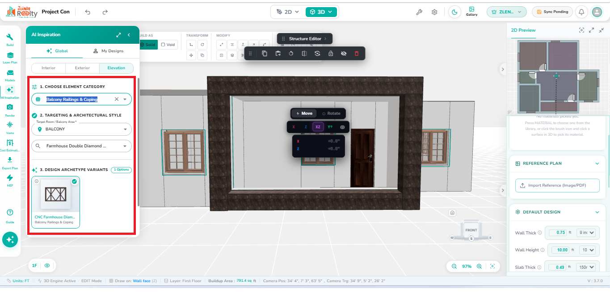The height and width of the screenshot is (292, 610).
Task: Toggle dark mode moon button
Action: point(454,12)
